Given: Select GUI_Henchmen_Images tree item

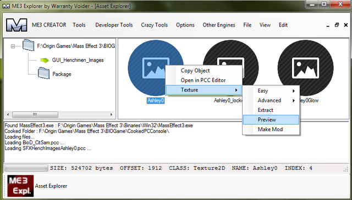Looking at the screenshot, I should (78, 60).
